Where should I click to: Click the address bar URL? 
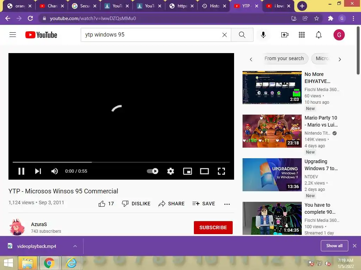pyautogui.click(x=93, y=18)
